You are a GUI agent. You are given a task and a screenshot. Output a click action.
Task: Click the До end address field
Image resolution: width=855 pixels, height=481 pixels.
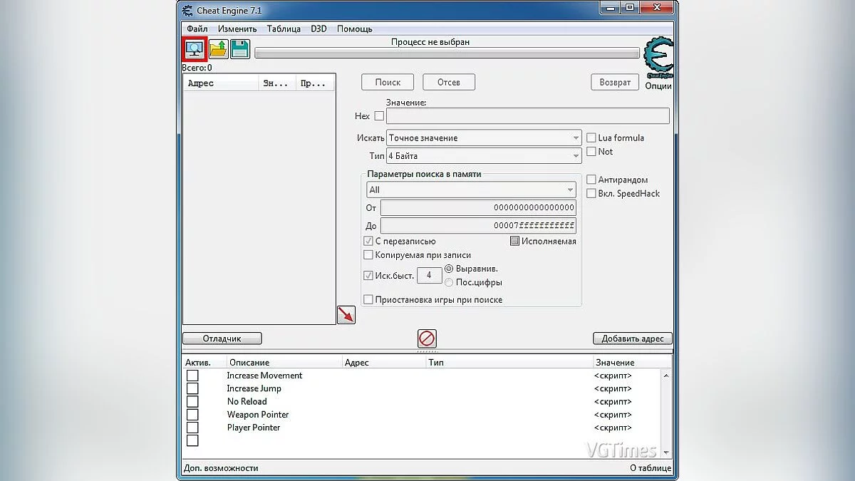[478, 225]
